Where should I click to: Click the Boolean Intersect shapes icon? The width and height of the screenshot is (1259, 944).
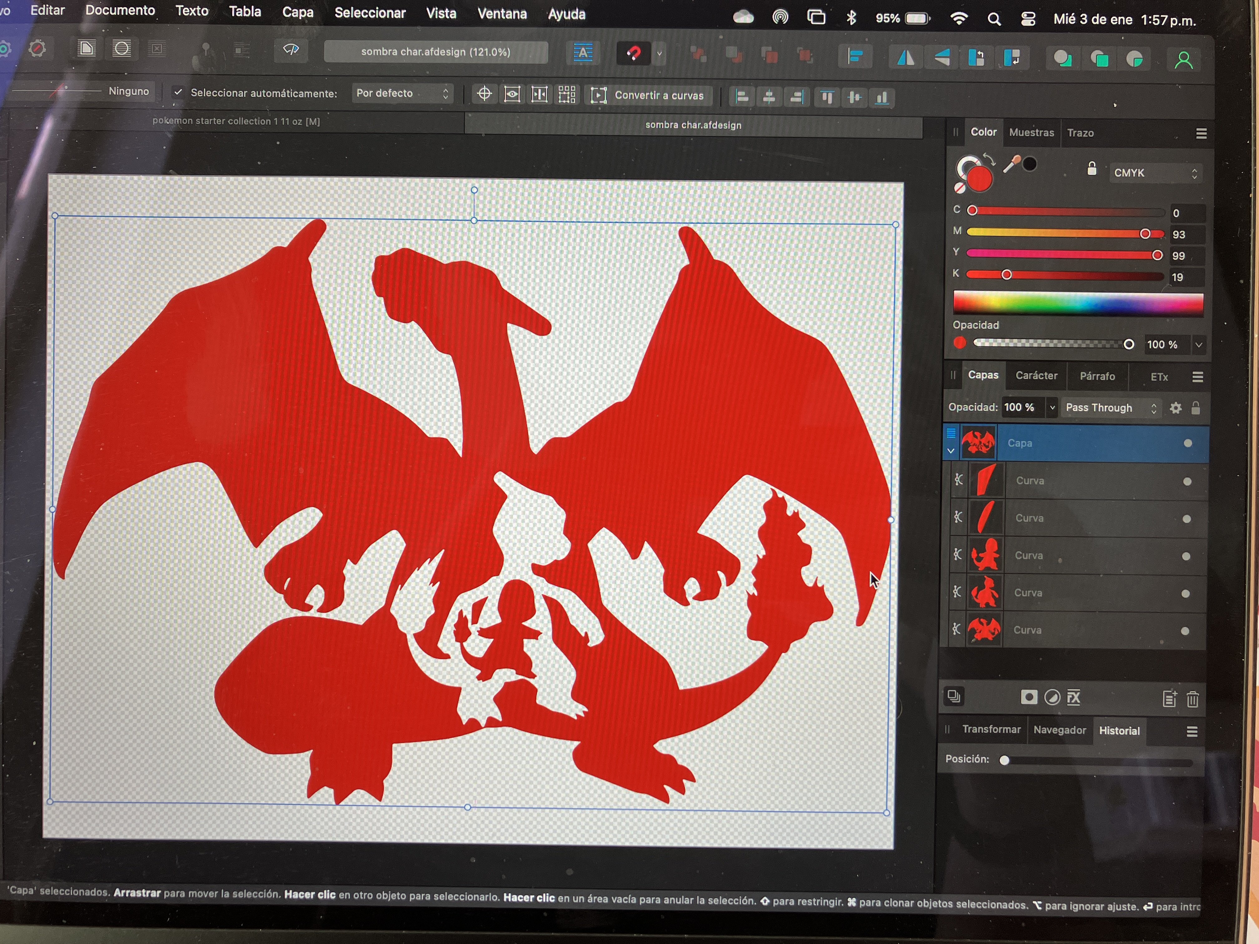[1134, 59]
